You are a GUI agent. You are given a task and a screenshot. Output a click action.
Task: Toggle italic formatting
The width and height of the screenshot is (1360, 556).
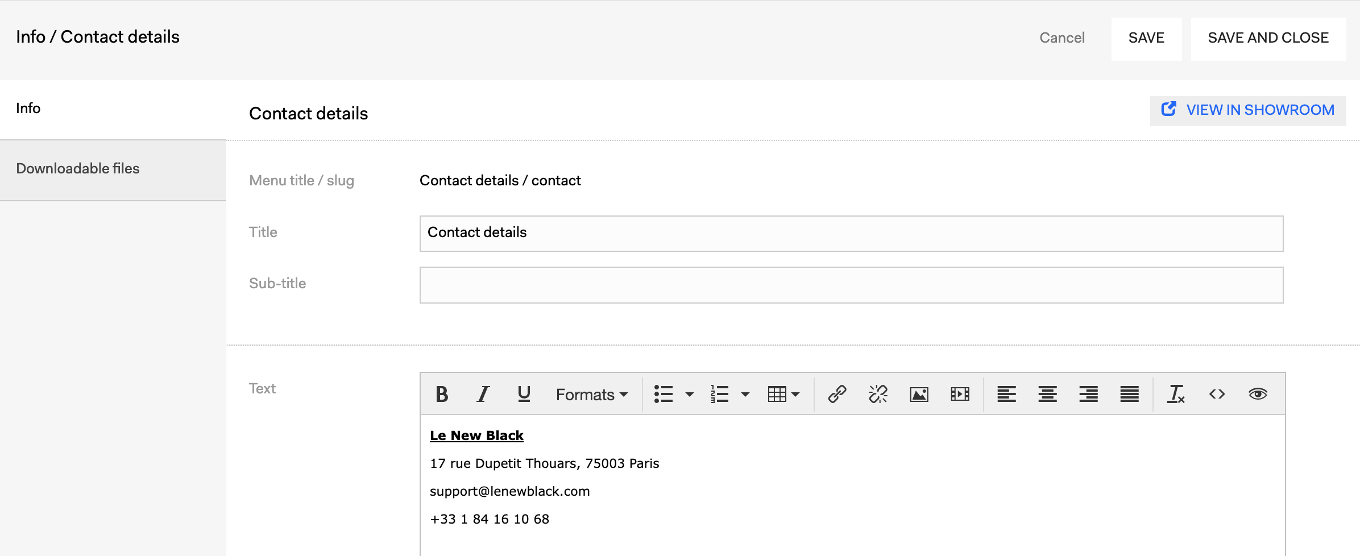(483, 394)
